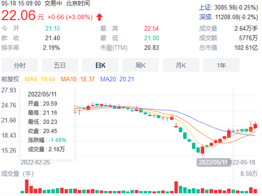
Task: Click the 最高 value 22.54
Action: click(151, 28)
